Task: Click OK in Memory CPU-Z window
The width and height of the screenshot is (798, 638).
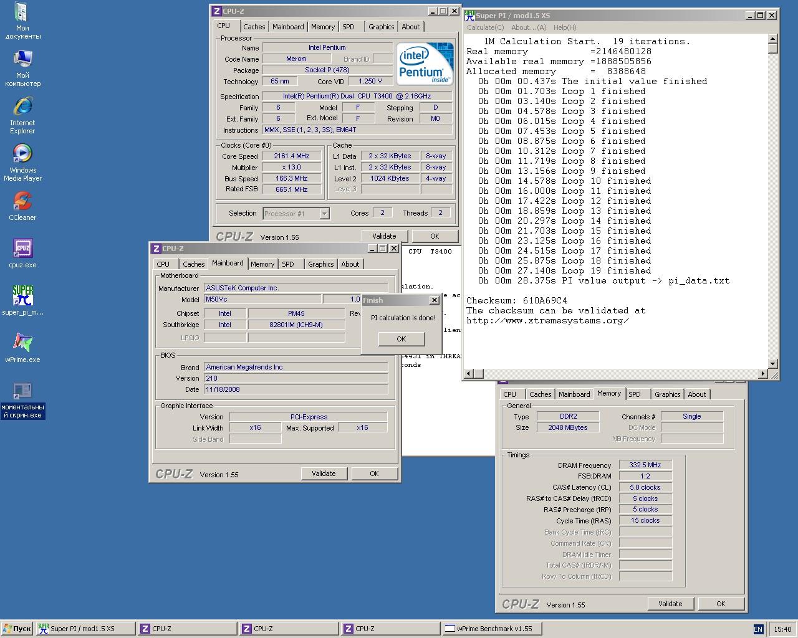Action: point(721,604)
